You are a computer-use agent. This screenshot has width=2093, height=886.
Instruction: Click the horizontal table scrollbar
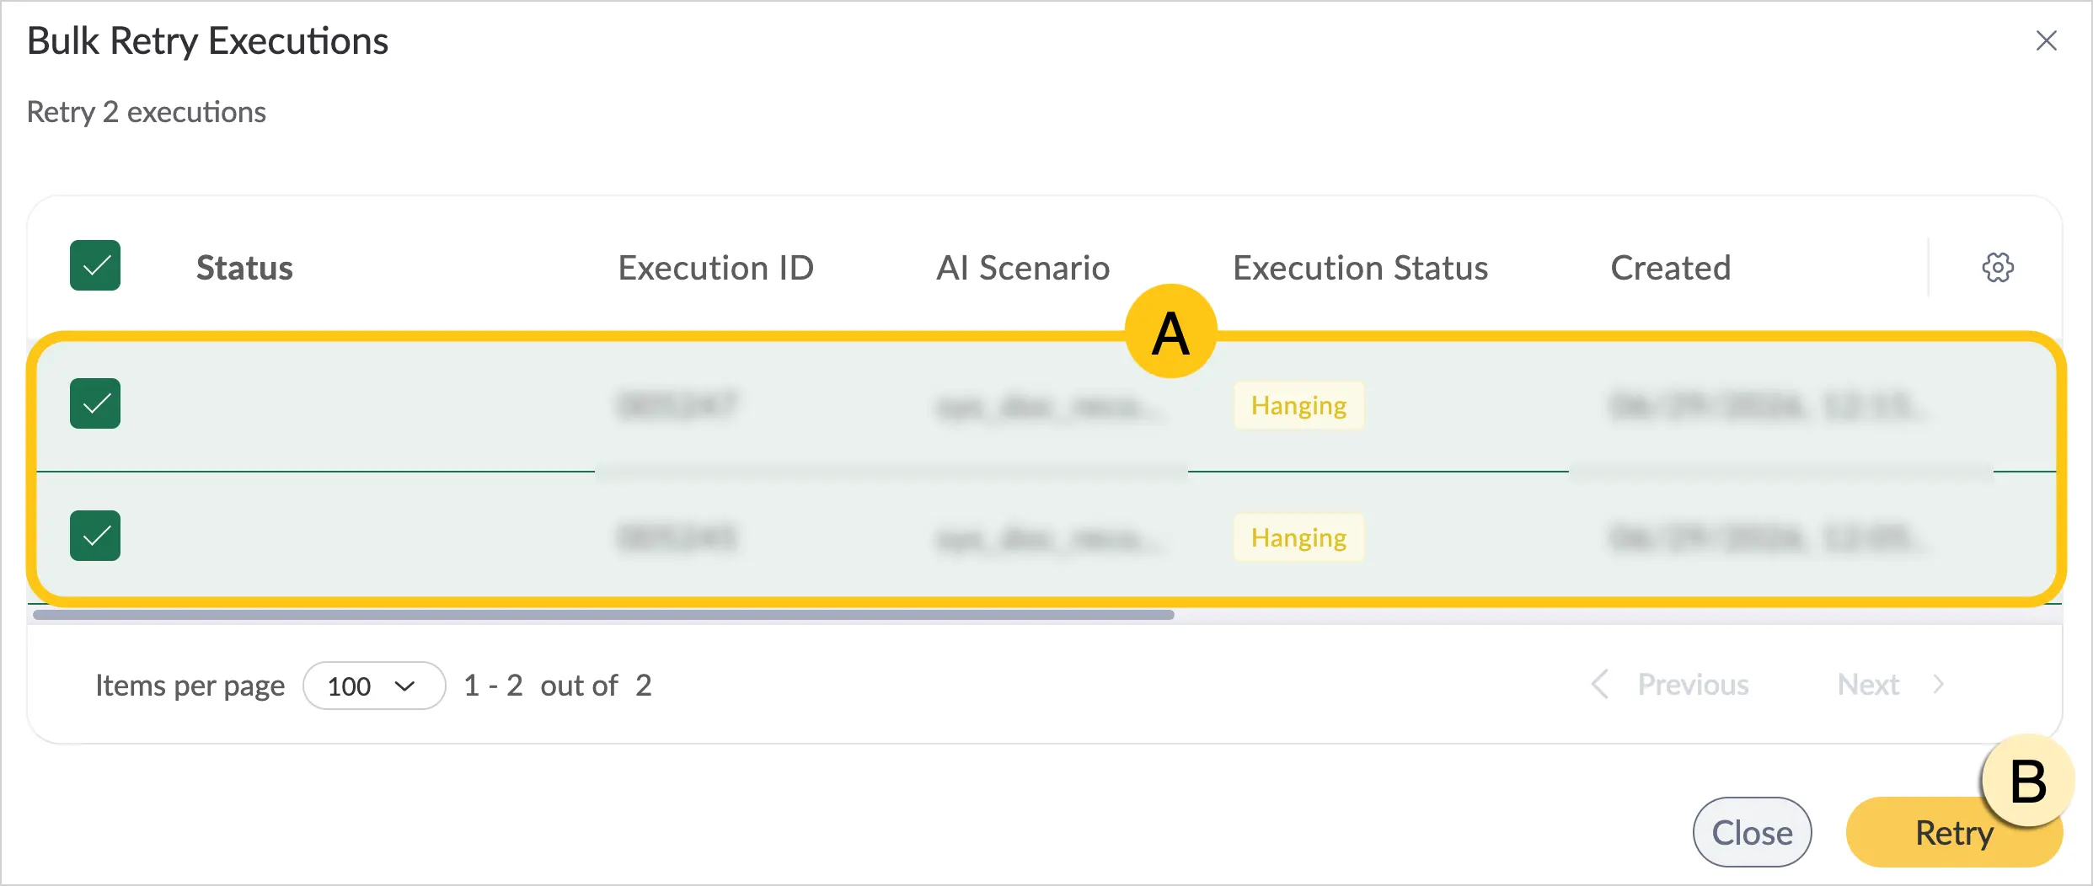pos(603,615)
